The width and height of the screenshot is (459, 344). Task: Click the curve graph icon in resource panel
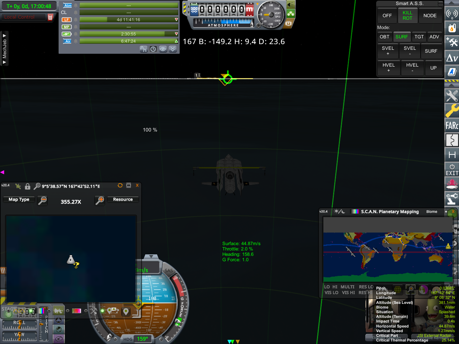pos(143,49)
